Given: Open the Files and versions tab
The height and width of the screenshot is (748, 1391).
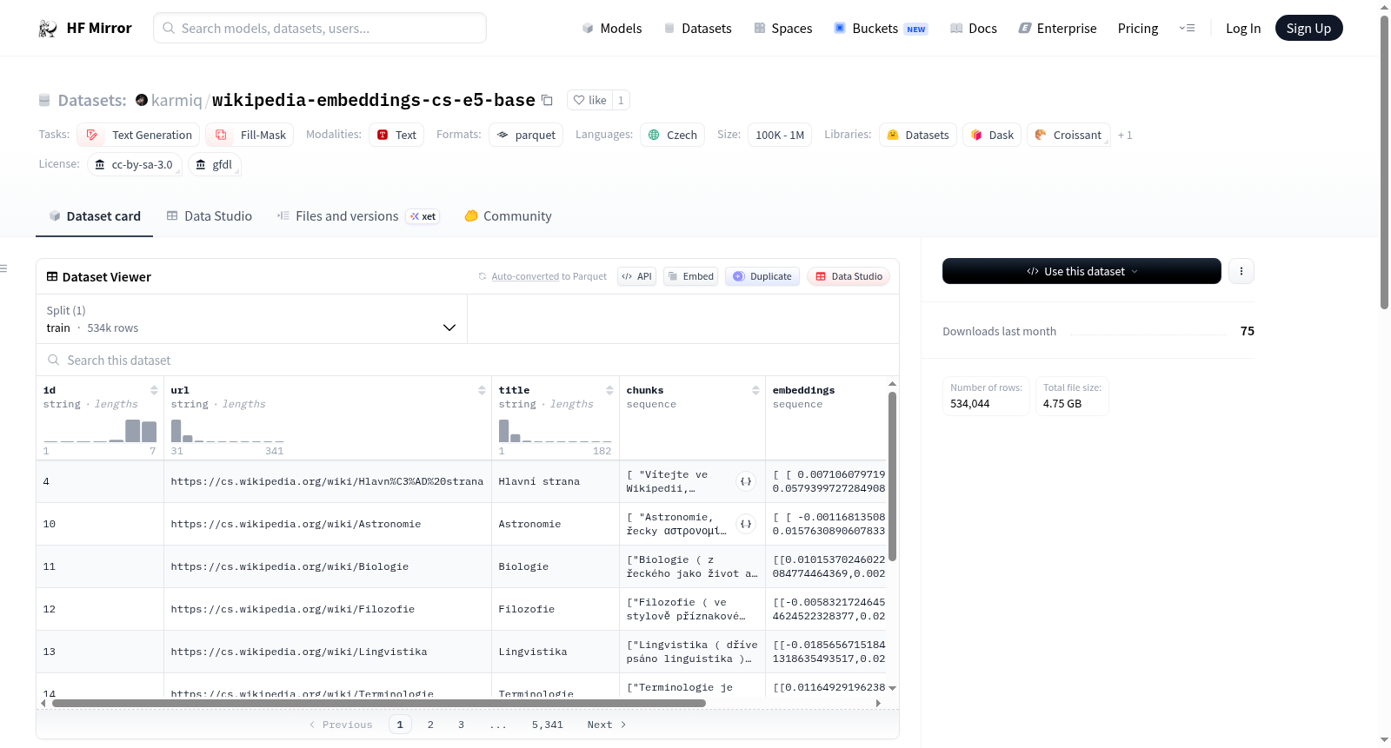Looking at the screenshot, I should coord(358,216).
